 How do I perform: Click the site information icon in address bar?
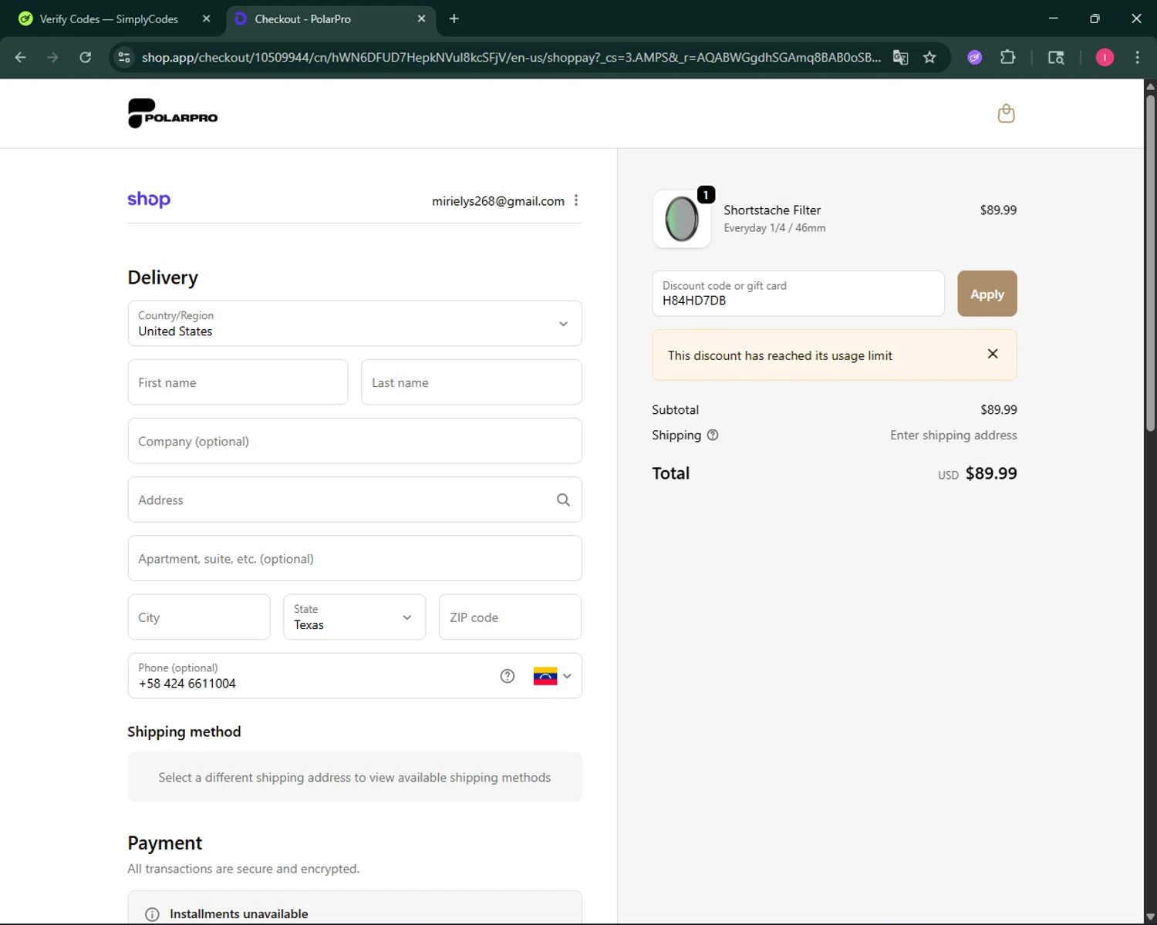tap(124, 57)
